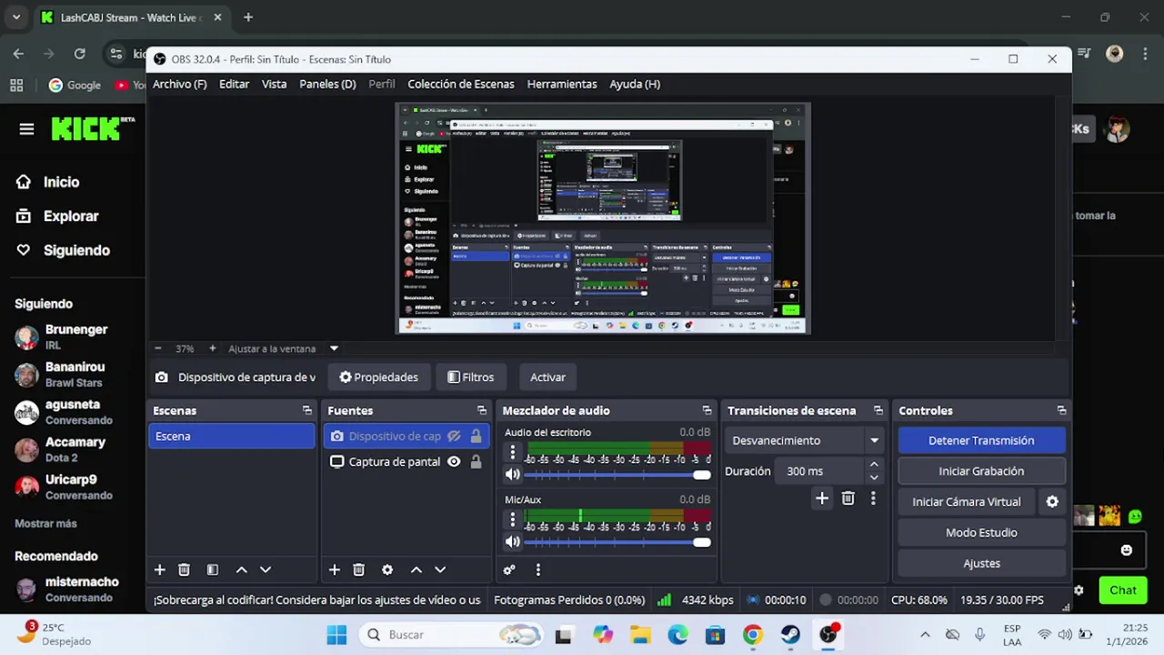The image size is (1164, 655).
Task: Expand Mostrar más in Kick sidebar
Action: coord(45,524)
